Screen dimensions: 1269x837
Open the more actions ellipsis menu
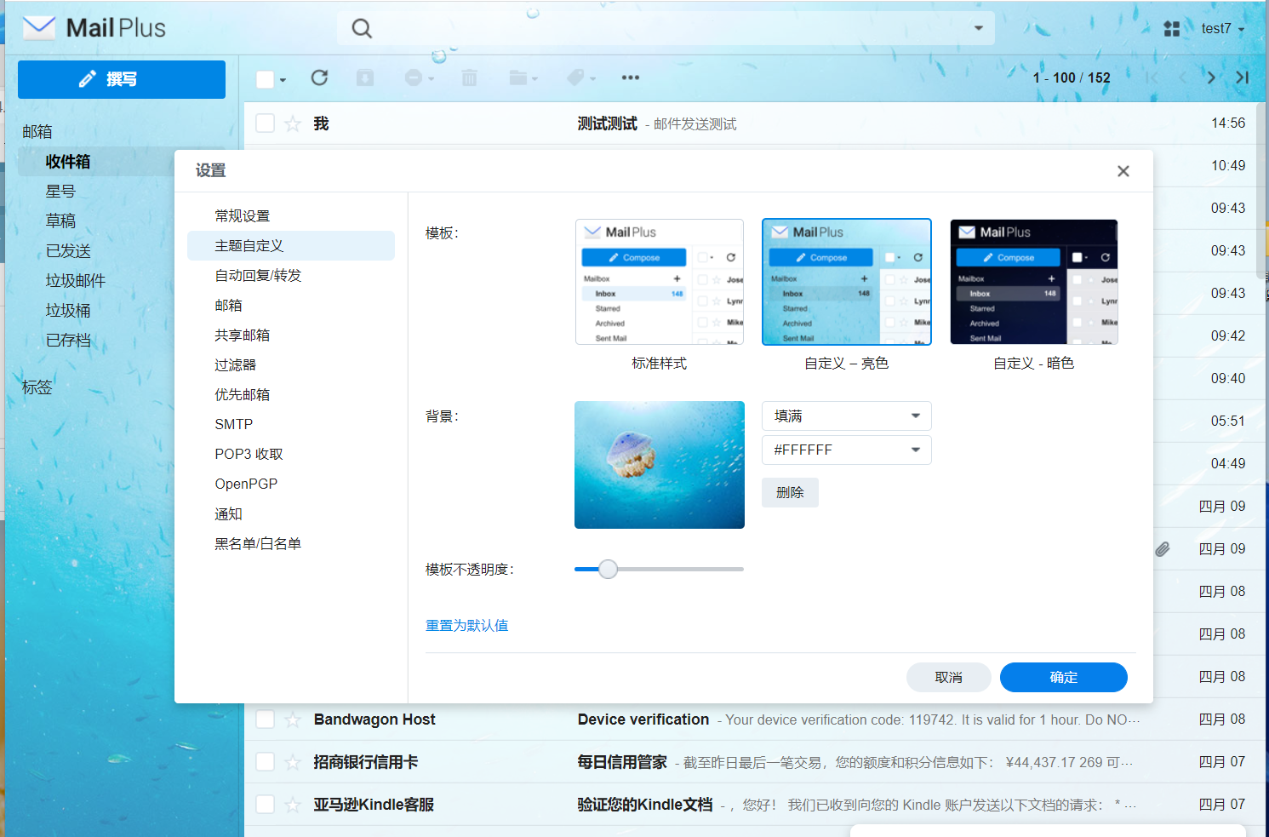(x=630, y=78)
